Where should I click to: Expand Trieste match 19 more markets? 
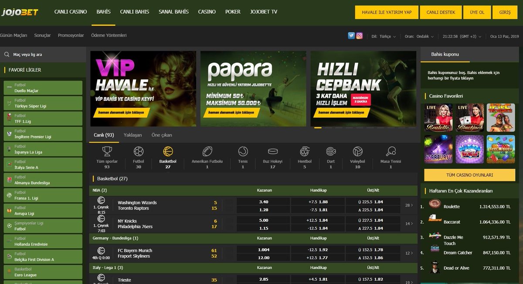tap(409, 282)
